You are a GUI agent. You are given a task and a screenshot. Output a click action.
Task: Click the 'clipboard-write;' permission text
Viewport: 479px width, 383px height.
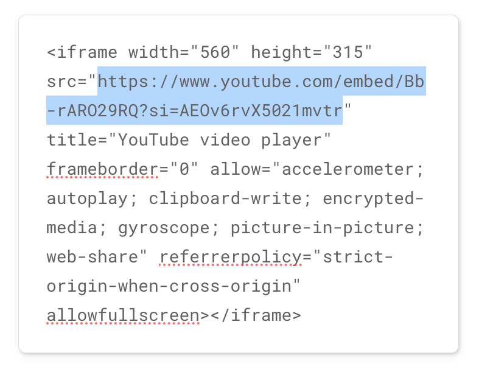(230, 199)
